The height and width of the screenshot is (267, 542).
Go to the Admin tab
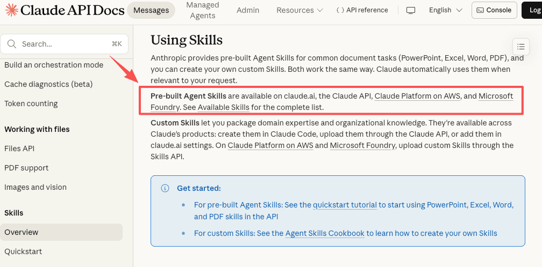click(248, 10)
